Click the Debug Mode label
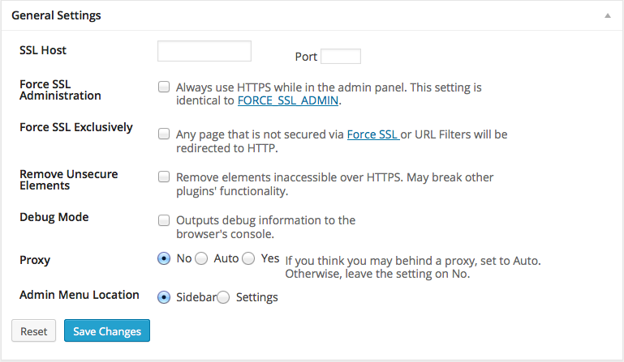Viewport: 624px width, 362px height. [x=54, y=217]
